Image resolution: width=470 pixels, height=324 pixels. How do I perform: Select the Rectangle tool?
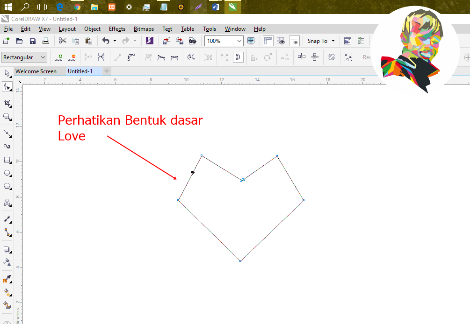(x=7, y=160)
